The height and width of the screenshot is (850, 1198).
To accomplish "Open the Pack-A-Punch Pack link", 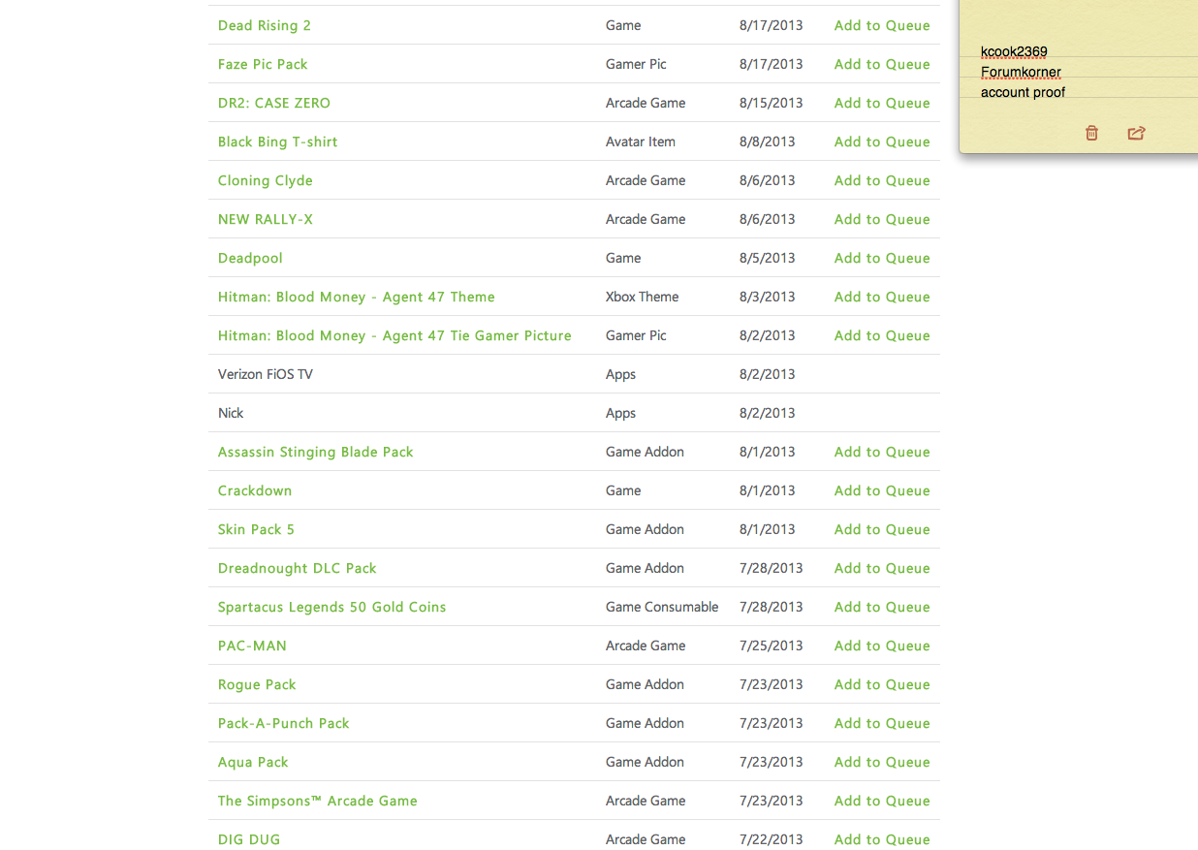I will (284, 723).
